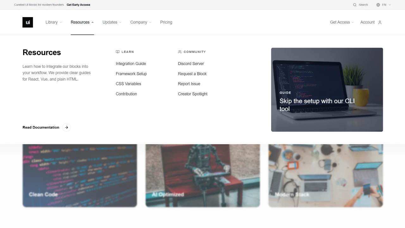Image resolution: width=405 pixels, height=228 pixels.
Task: Open the Library dropdown in the navbar
Action: click(53, 22)
